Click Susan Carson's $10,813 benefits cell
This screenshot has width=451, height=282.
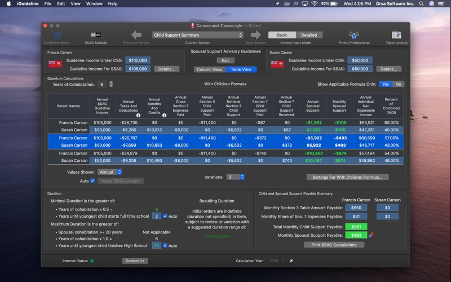pos(154,130)
